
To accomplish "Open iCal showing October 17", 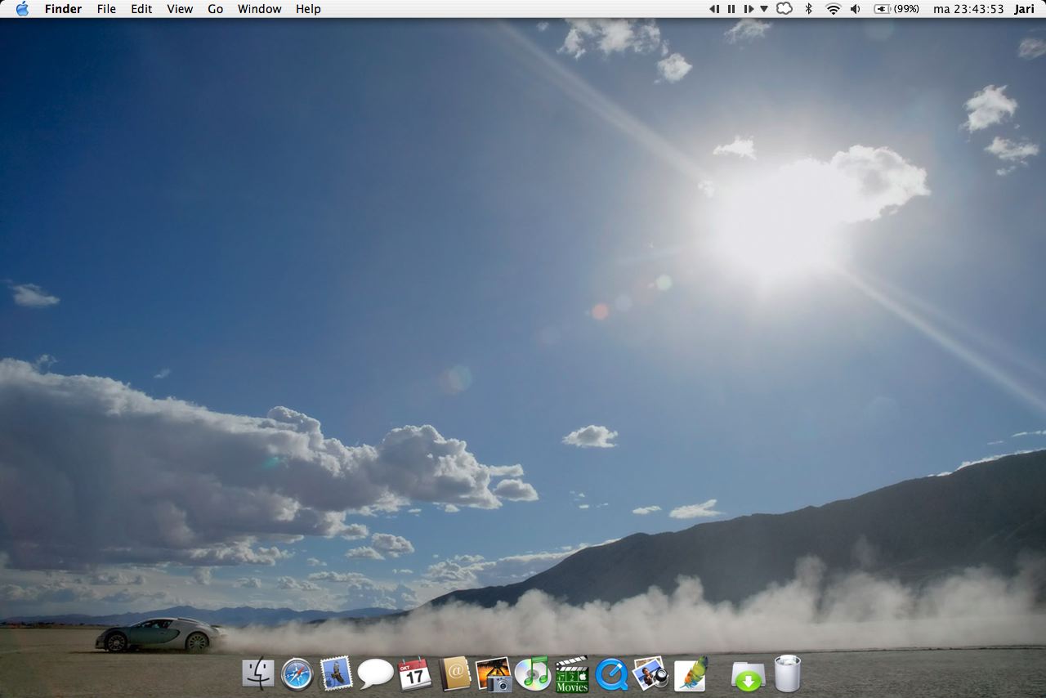I will click(414, 673).
